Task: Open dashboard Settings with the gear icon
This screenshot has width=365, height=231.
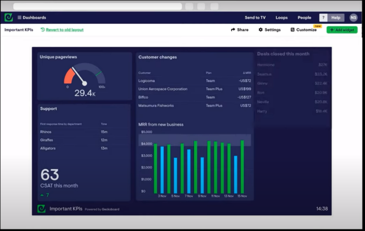Action: click(x=260, y=30)
